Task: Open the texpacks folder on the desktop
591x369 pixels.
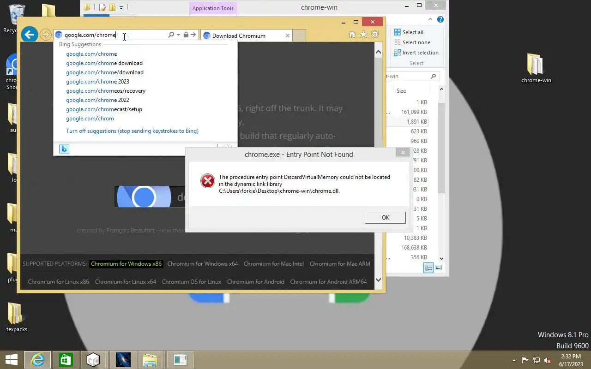Action: (17, 317)
